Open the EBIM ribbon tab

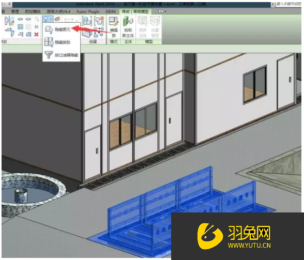pyautogui.click(x=111, y=12)
